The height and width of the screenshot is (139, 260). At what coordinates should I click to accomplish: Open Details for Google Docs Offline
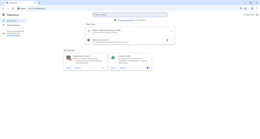pos(113,68)
